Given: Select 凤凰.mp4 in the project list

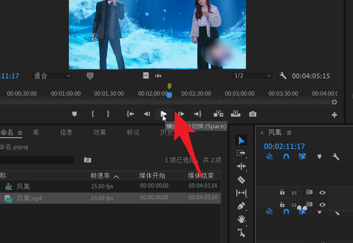Looking at the screenshot, I should [29, 198].
